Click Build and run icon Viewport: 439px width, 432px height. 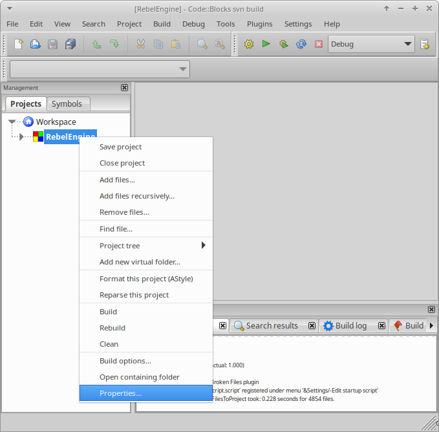(x=284, y=44)
